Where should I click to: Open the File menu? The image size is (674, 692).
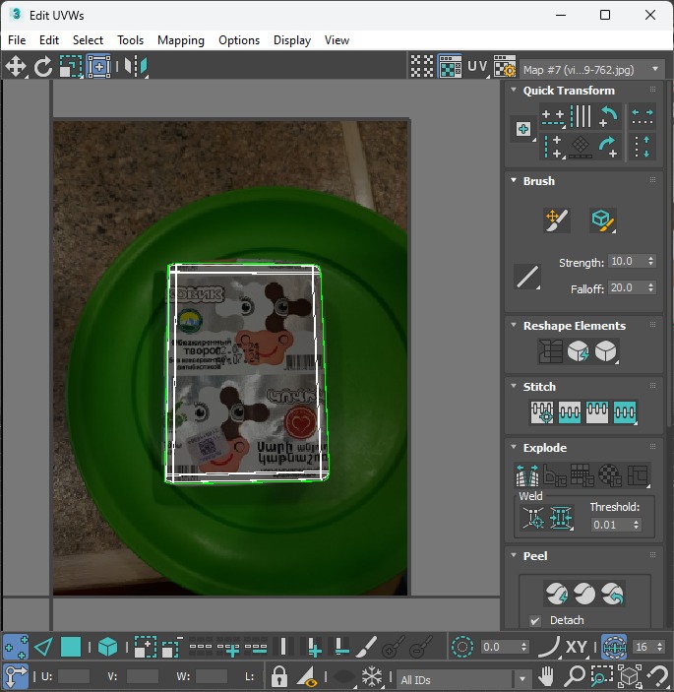pos(17,40)
